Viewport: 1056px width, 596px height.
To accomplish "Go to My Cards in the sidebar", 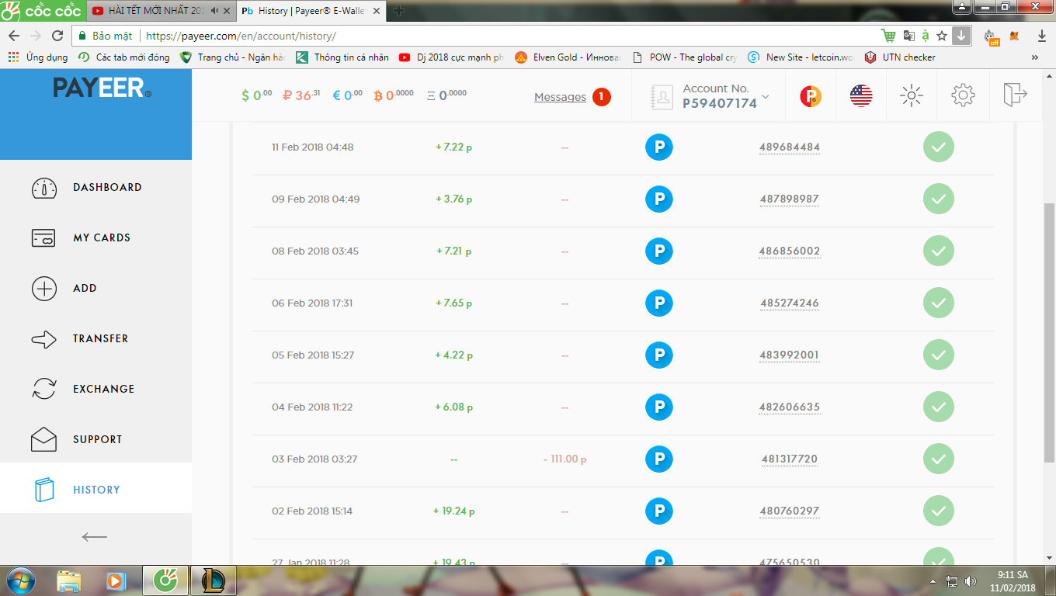I will [x=96, y=237].
